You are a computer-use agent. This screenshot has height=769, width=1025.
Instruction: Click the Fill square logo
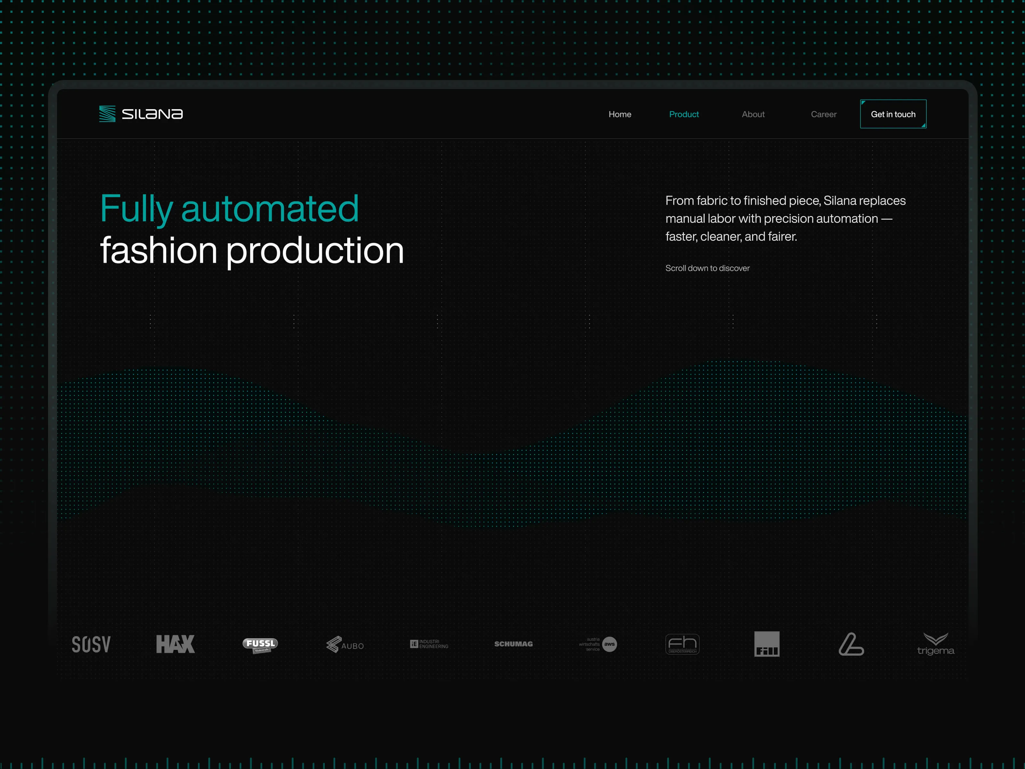click(x=767, y=644)
